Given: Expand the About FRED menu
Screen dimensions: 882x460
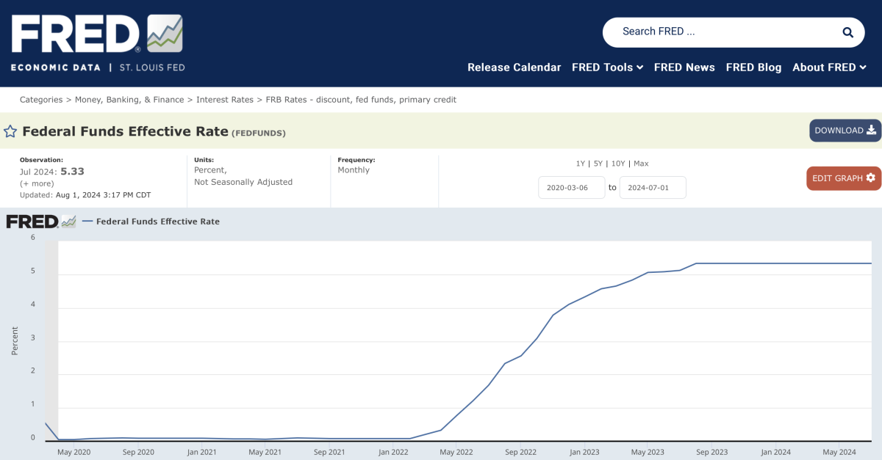Looking at the screenshot, I should (x=829, y=67).
